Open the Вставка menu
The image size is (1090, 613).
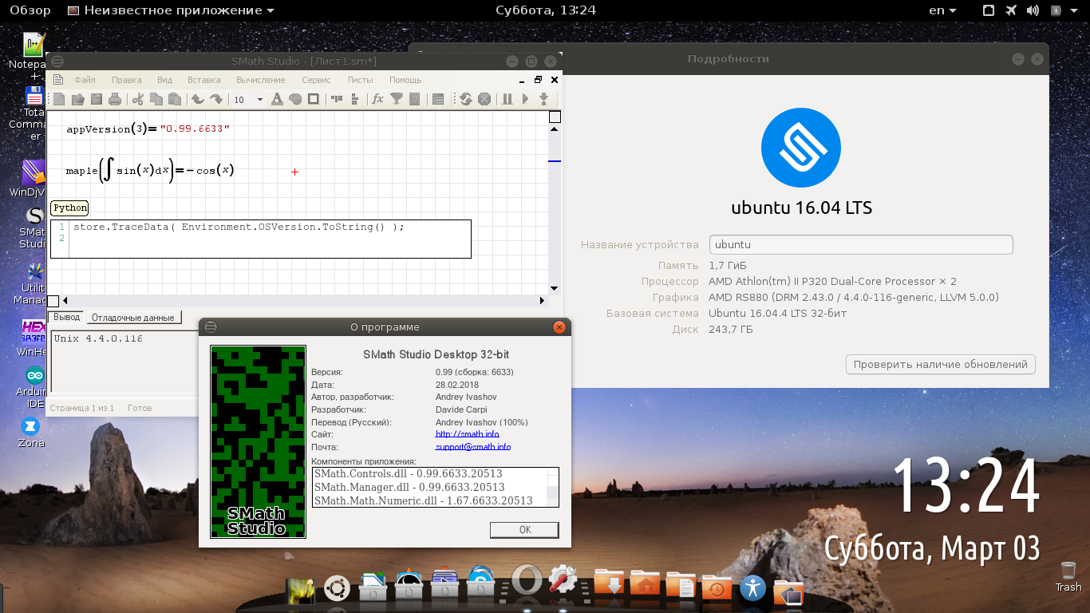(x=203, y=80)
